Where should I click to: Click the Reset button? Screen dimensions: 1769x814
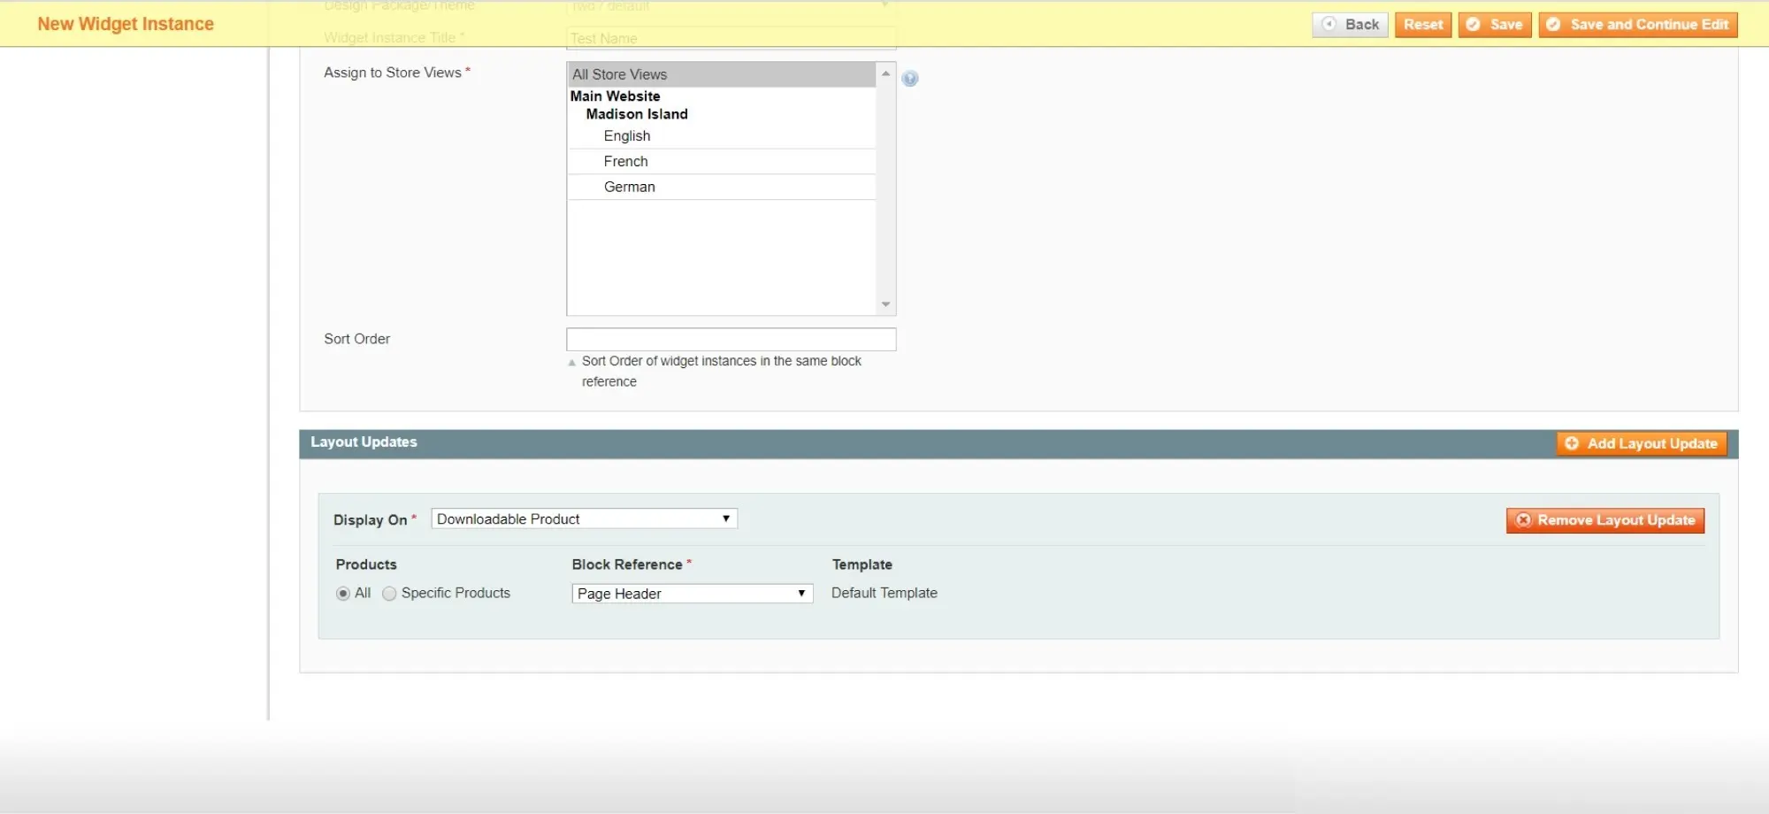pyautogui.click(x=1423, y=25)
